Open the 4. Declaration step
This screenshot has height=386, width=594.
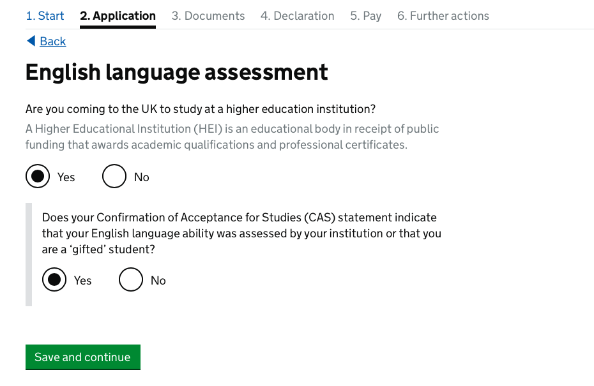[x=298, y=16]
